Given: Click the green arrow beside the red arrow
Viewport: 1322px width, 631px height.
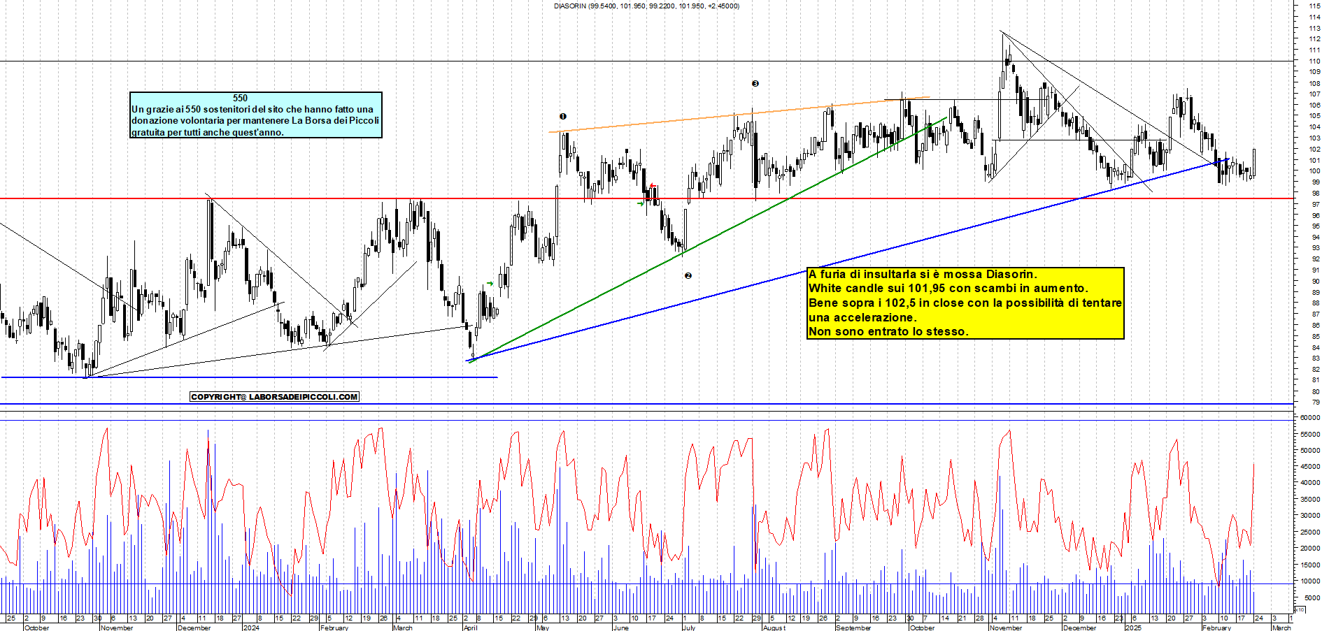Looking at the screenshot, I should [641, 203].
